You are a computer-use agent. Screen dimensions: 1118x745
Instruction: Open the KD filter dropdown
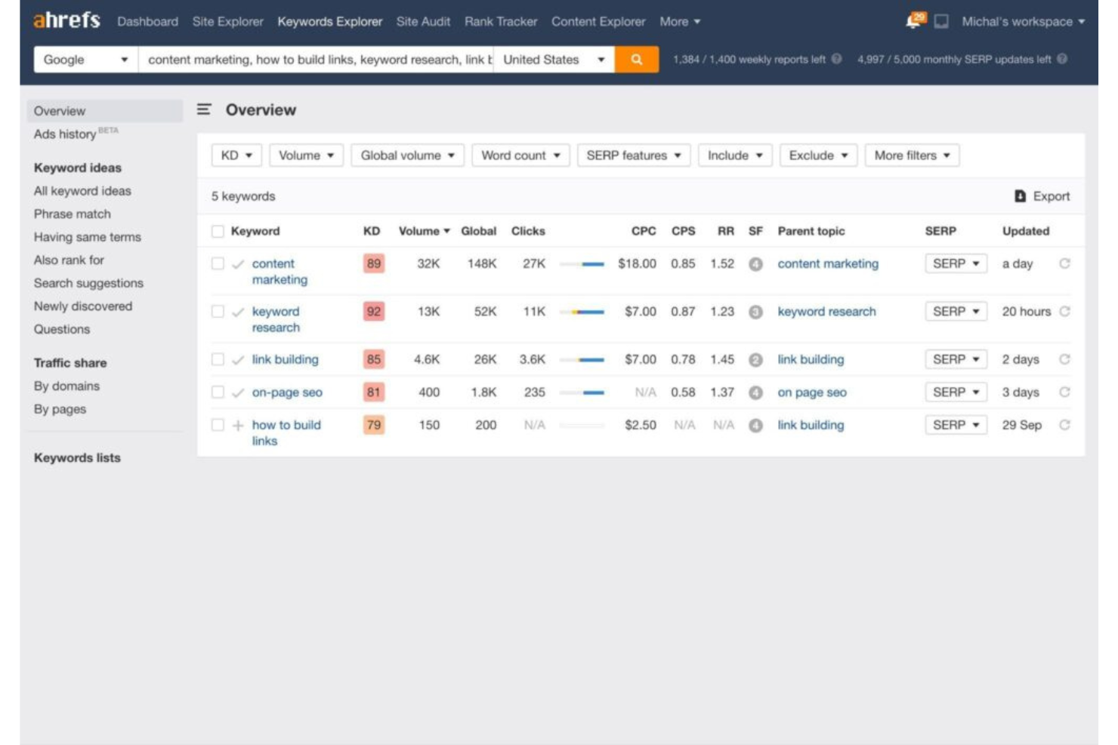(x=236, y=155)
